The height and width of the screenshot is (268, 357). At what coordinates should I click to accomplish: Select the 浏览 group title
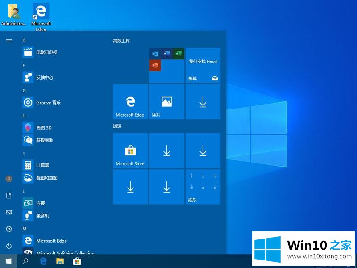[x=117, y=126]
